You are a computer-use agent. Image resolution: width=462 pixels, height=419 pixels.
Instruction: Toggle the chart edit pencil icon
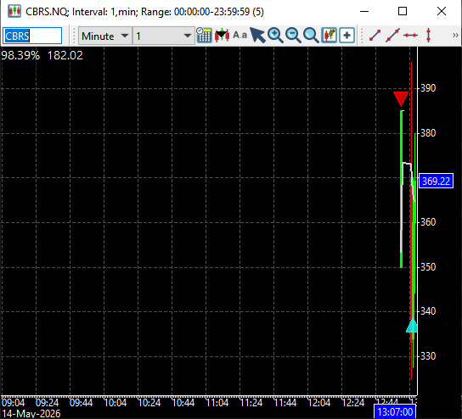tap(330, 36)
